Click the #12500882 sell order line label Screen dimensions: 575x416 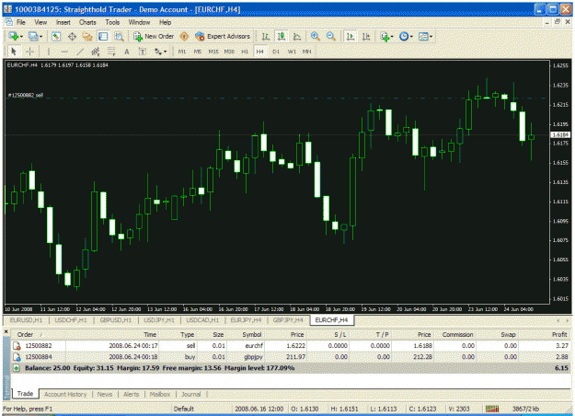[26, 96]
